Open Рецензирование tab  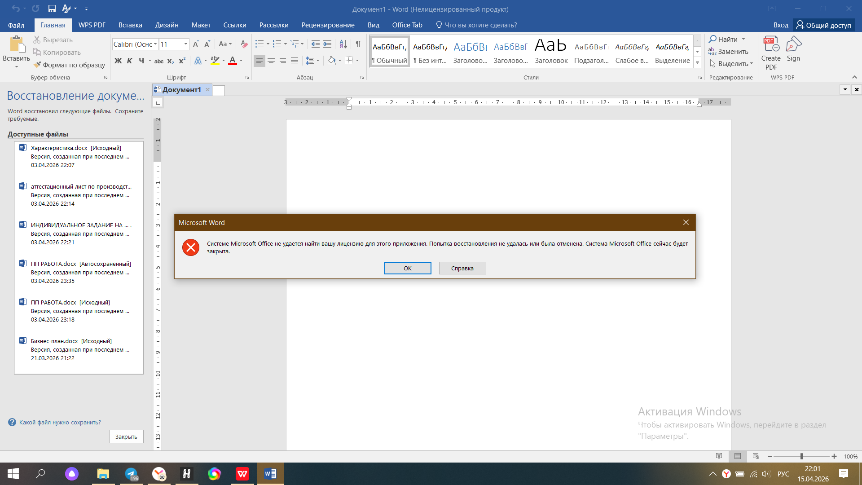pos(328,25)
